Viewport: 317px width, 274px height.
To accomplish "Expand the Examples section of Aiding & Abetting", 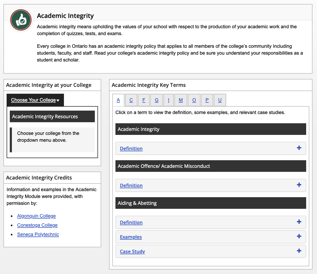I will pyautogui.click(x=211, y=237).
